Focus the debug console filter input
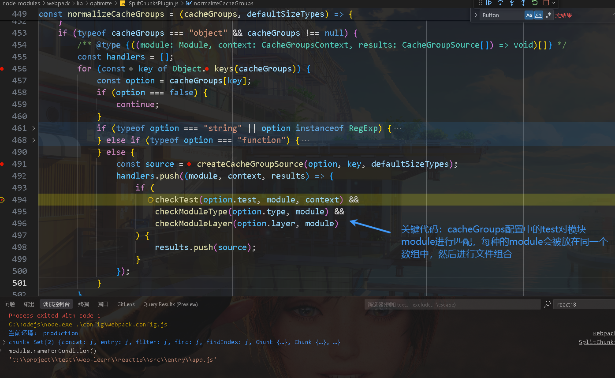 pos(453,304)
